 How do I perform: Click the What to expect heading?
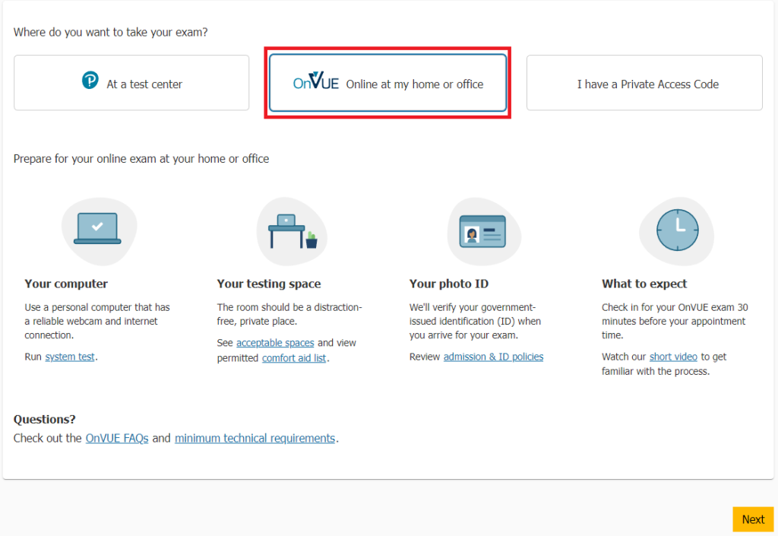[x=644, y=284]
